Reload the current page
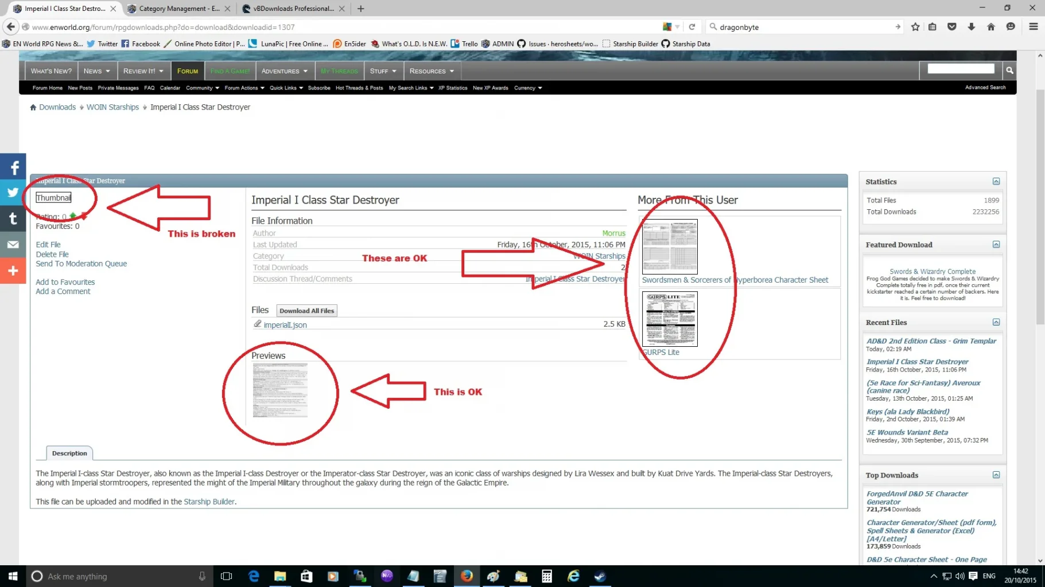1045x587 pixels. pos(692,27)
